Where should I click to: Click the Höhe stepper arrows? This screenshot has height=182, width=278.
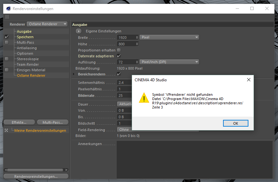137,44
